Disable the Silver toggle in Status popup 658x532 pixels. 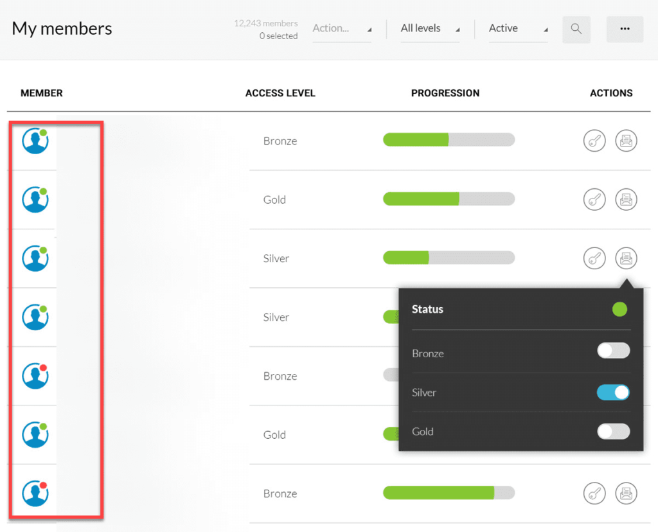coord(614,393)
